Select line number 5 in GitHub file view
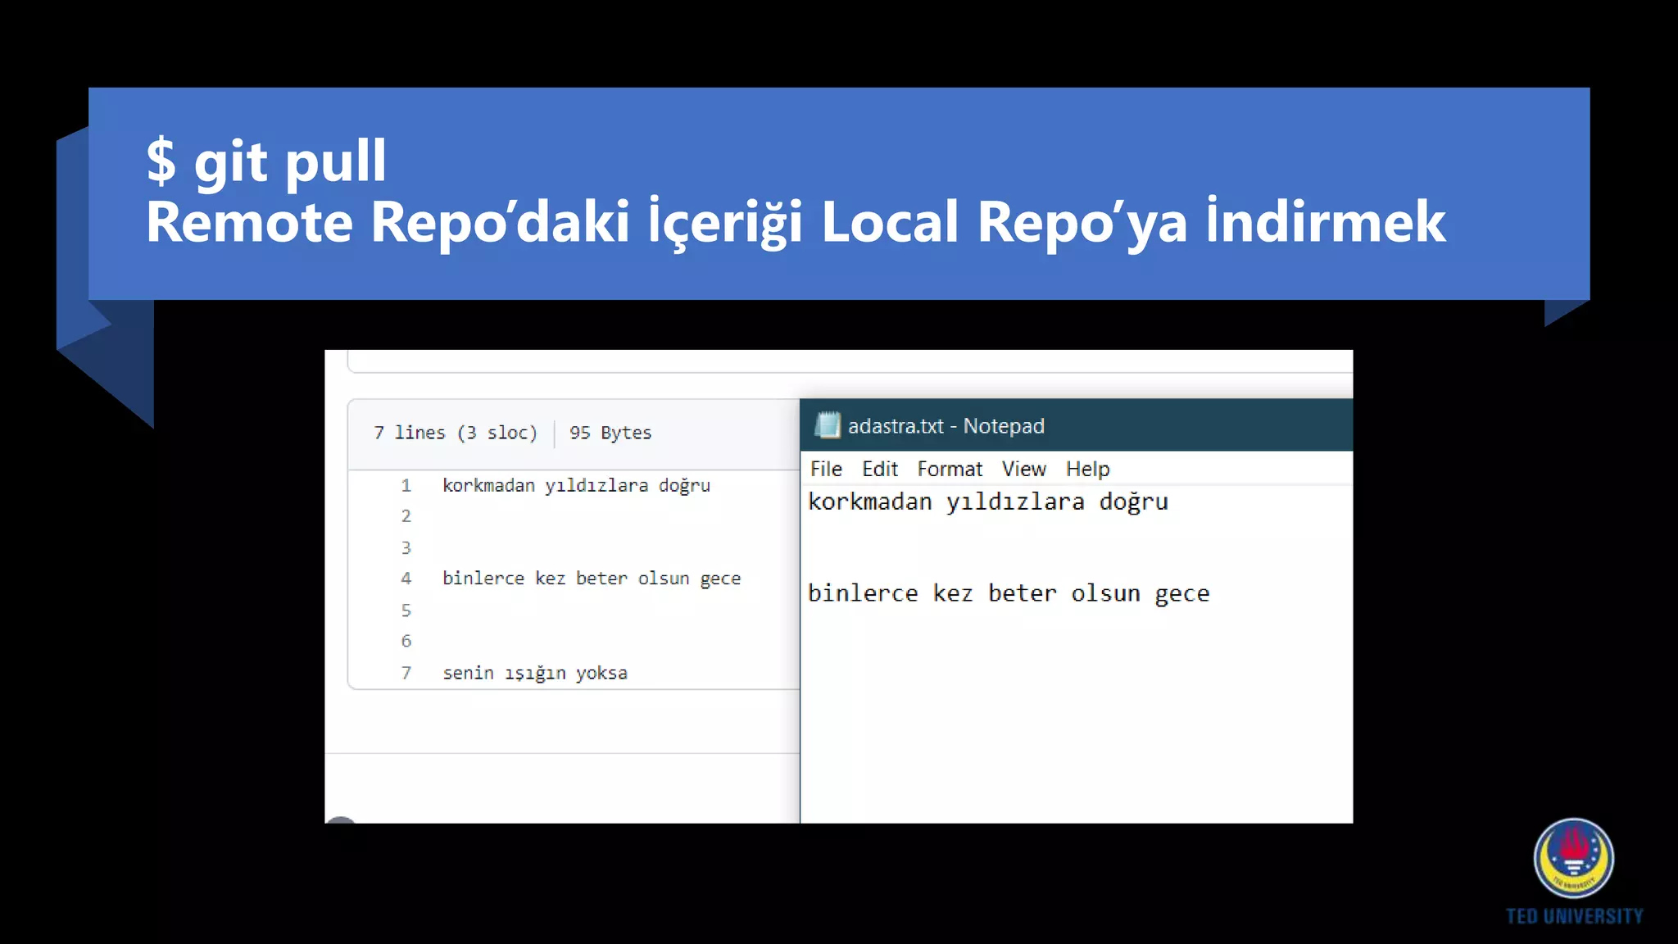 pyautogui.click(x=406, y=610)
